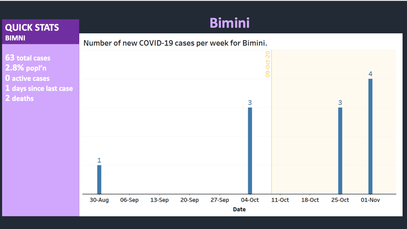The width and height of the screenshot is (407, 229).
Task: Click the 09-Oct-20 reference line label
Action: pyautogui.click(x=268, y=64)
